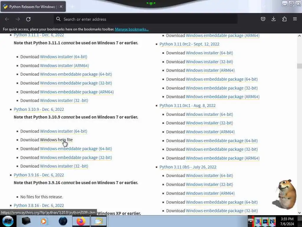Open the Python 3.8.16 - Dec. 6, 2022 release link
302x227 pixels.
pos(39,205)
